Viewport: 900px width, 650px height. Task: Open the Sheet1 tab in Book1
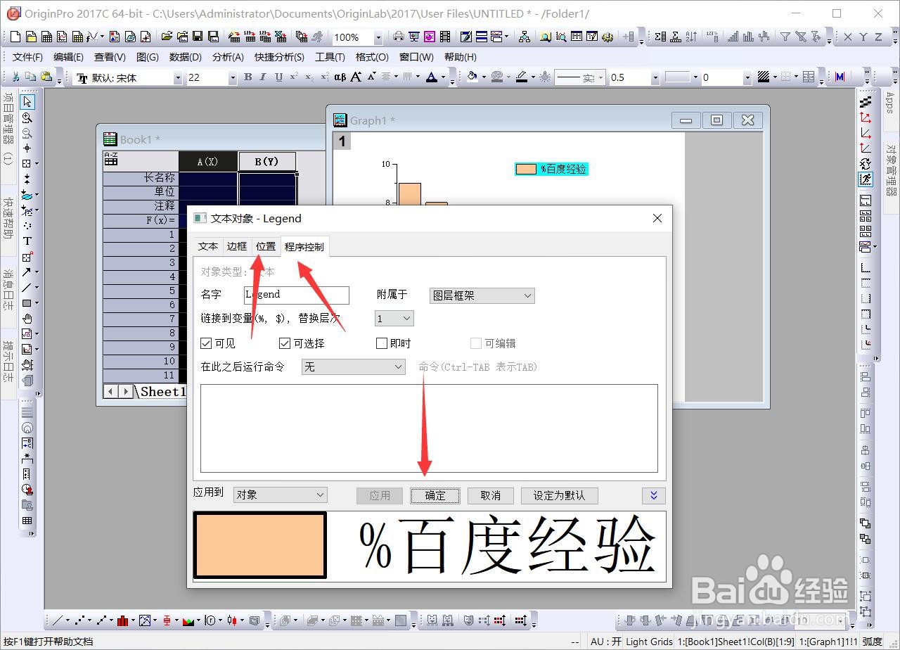162,392
